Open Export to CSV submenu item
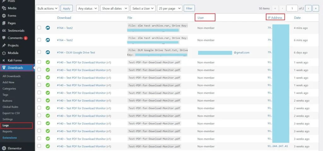The width and height of the screenshot is (323, 151). [x=11, y=113]
